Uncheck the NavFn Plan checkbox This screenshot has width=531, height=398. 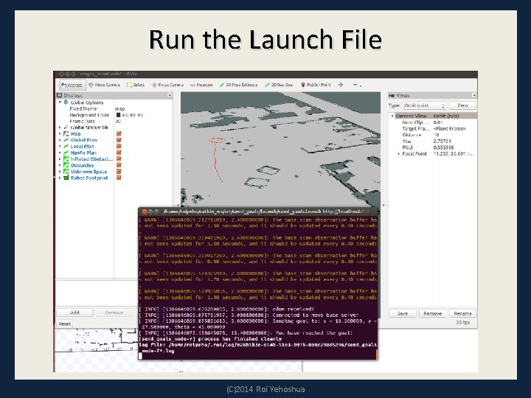pos(119,153)
